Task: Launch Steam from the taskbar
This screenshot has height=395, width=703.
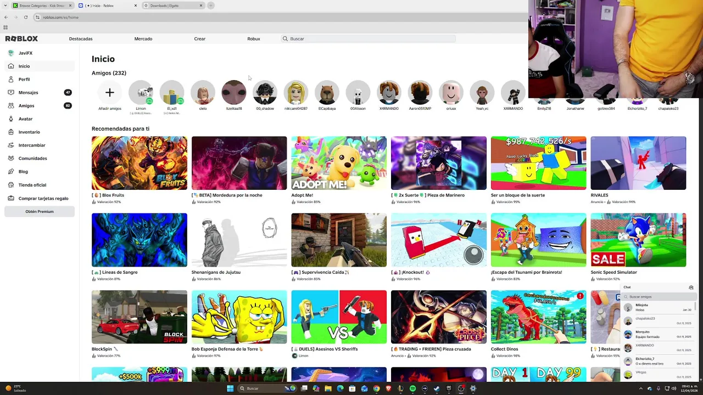Action: coord(437,388)
